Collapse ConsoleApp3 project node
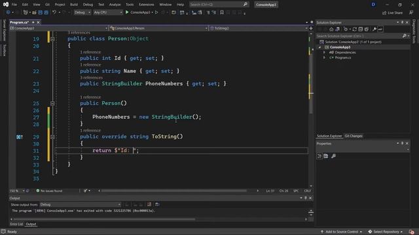 [319, 47]
